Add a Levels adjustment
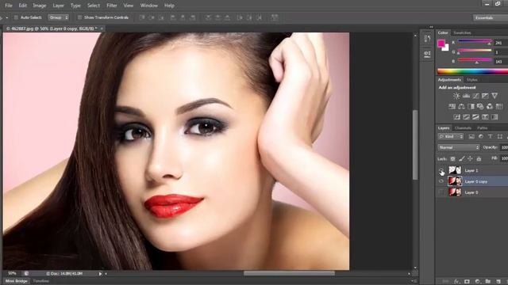The height and width of the screenshot is (285, 508). pos(466,96)
